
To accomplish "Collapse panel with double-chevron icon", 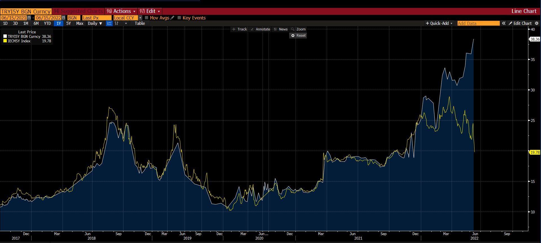I will point(504,23).
